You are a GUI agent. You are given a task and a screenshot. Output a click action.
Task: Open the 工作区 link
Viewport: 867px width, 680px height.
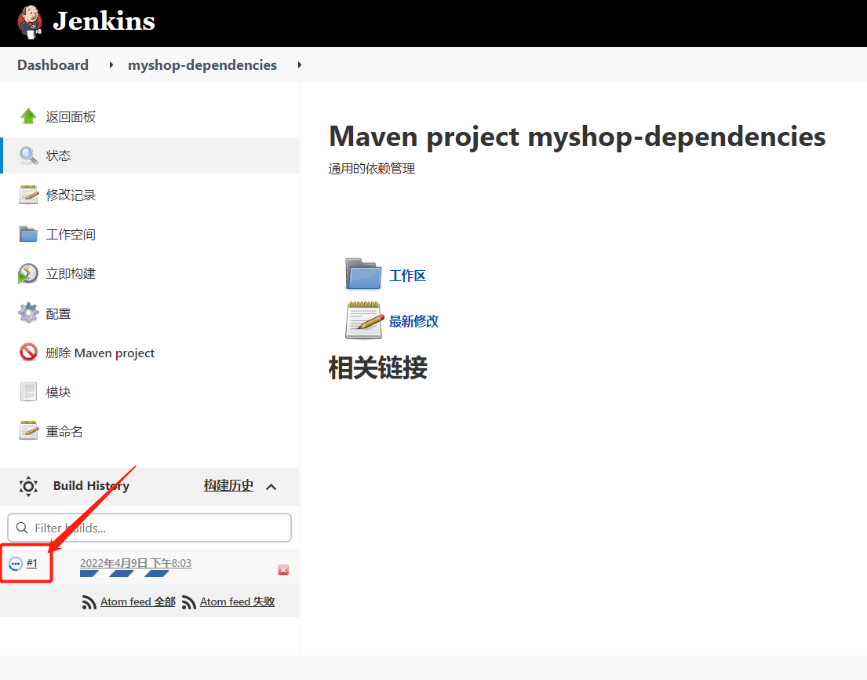[407, 276]
